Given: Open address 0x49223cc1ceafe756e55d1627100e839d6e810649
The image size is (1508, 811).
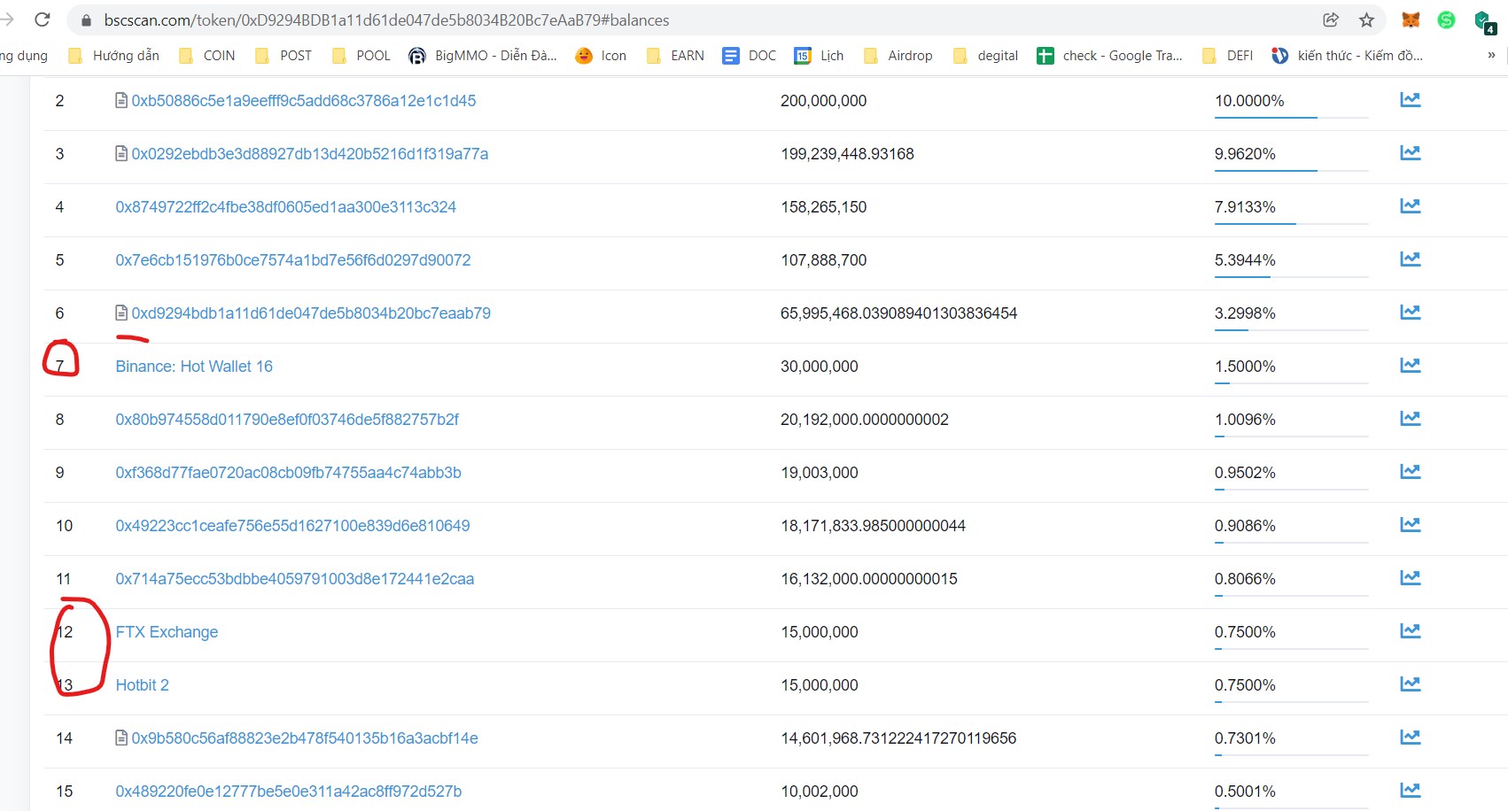Looking at the screenshot, I should point(293,526).
